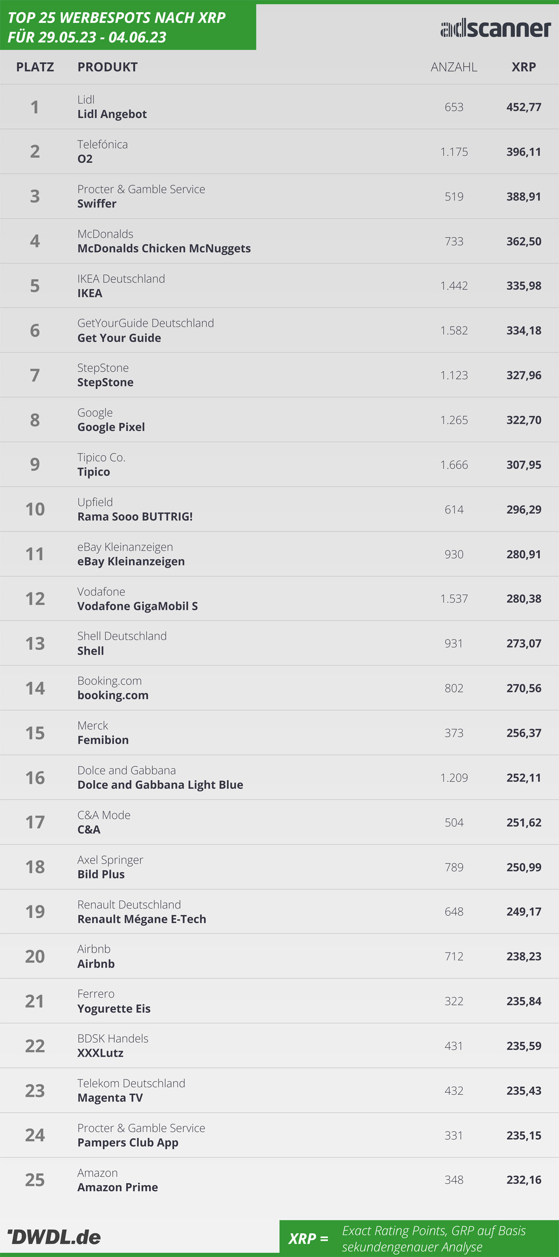Choose the Get Your Guide entry

[279, 330]
